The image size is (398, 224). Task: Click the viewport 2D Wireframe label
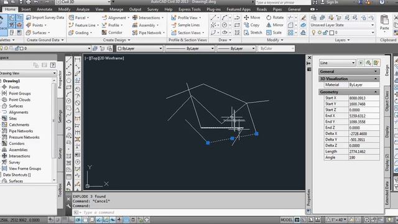(111, 58)
